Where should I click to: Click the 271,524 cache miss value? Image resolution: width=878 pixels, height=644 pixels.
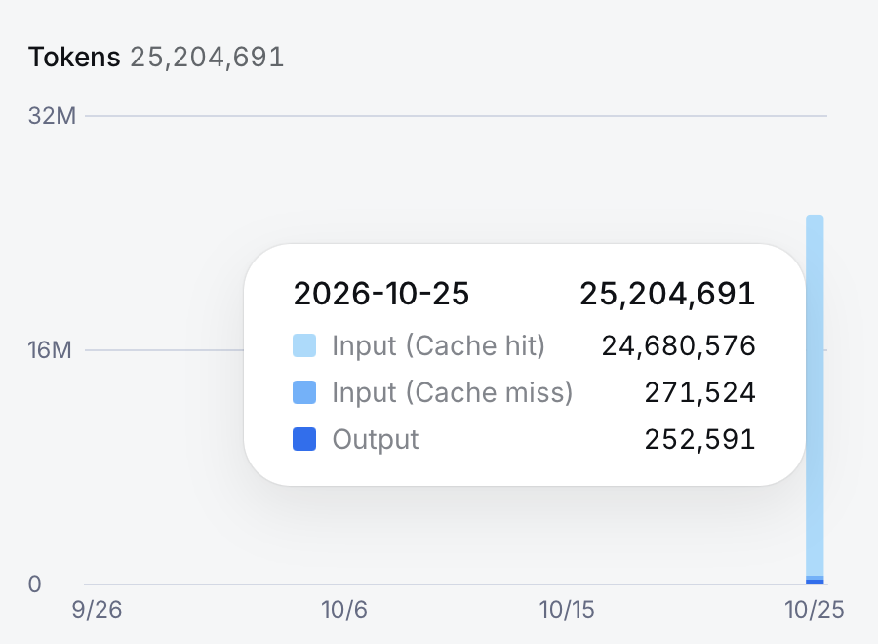tap(699, 392)
